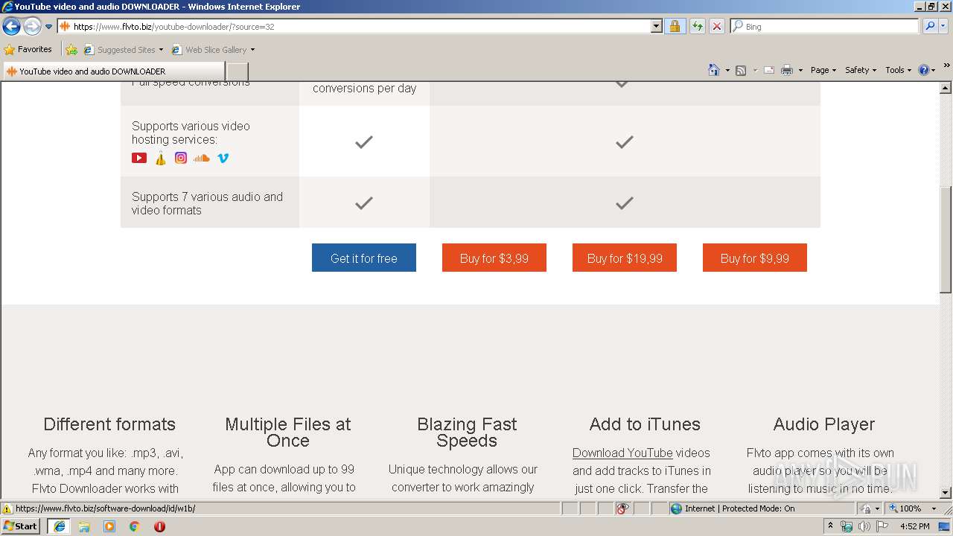The image size is (953, 536).
Task: Open the Suggested Sites link
Action: pos(123,50)
